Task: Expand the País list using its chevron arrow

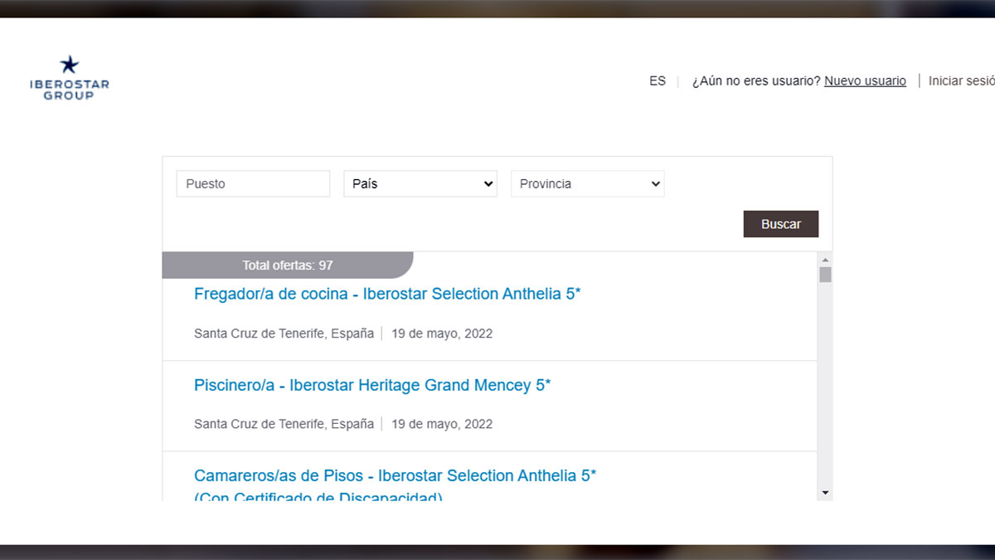Action: coord(488,183)
